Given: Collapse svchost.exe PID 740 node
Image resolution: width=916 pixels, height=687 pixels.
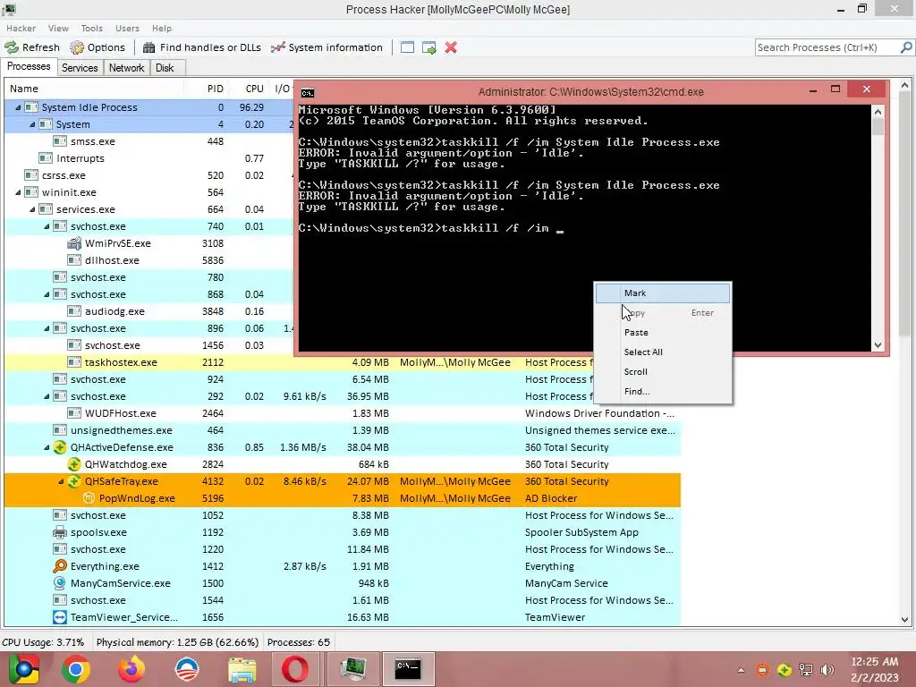Looking at the screenshot, I should [x=47, y=226].
